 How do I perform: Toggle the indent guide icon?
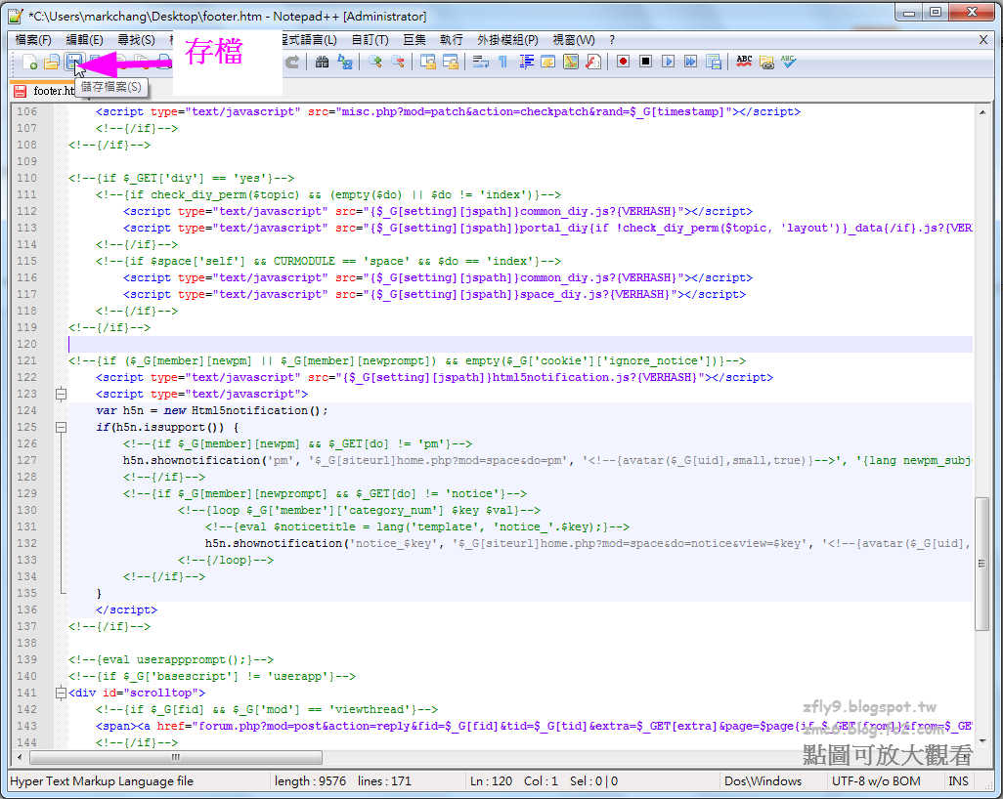[x=527, y=62]
